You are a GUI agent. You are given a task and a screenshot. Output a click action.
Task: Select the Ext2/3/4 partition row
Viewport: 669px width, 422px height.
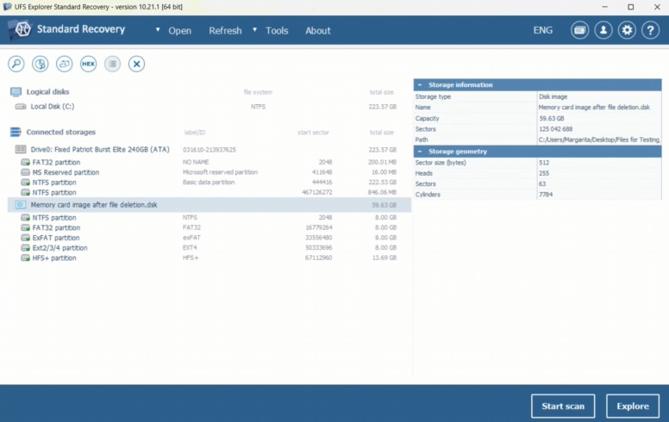click(209, 248)
